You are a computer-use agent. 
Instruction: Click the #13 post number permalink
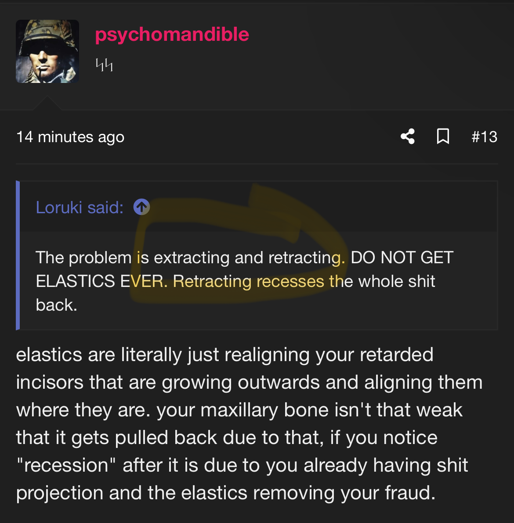click(x=484, y=137)
